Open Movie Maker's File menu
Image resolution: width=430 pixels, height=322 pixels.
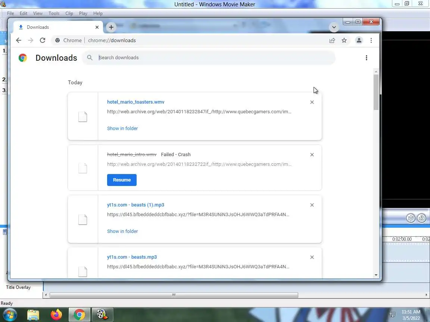tap(10, 13)
